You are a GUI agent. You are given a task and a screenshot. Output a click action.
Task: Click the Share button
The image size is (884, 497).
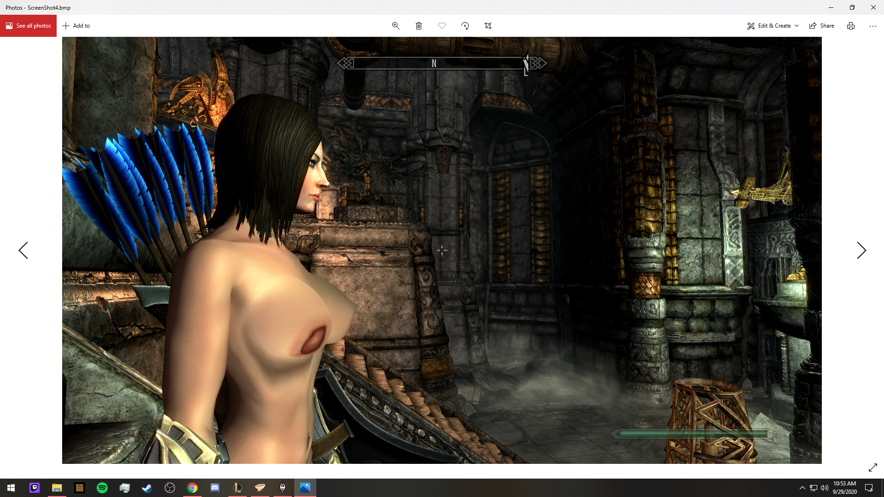(x=822, y=26)
